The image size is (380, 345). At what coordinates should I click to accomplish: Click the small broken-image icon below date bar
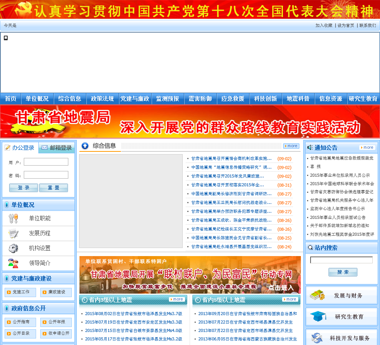[6, 38]
